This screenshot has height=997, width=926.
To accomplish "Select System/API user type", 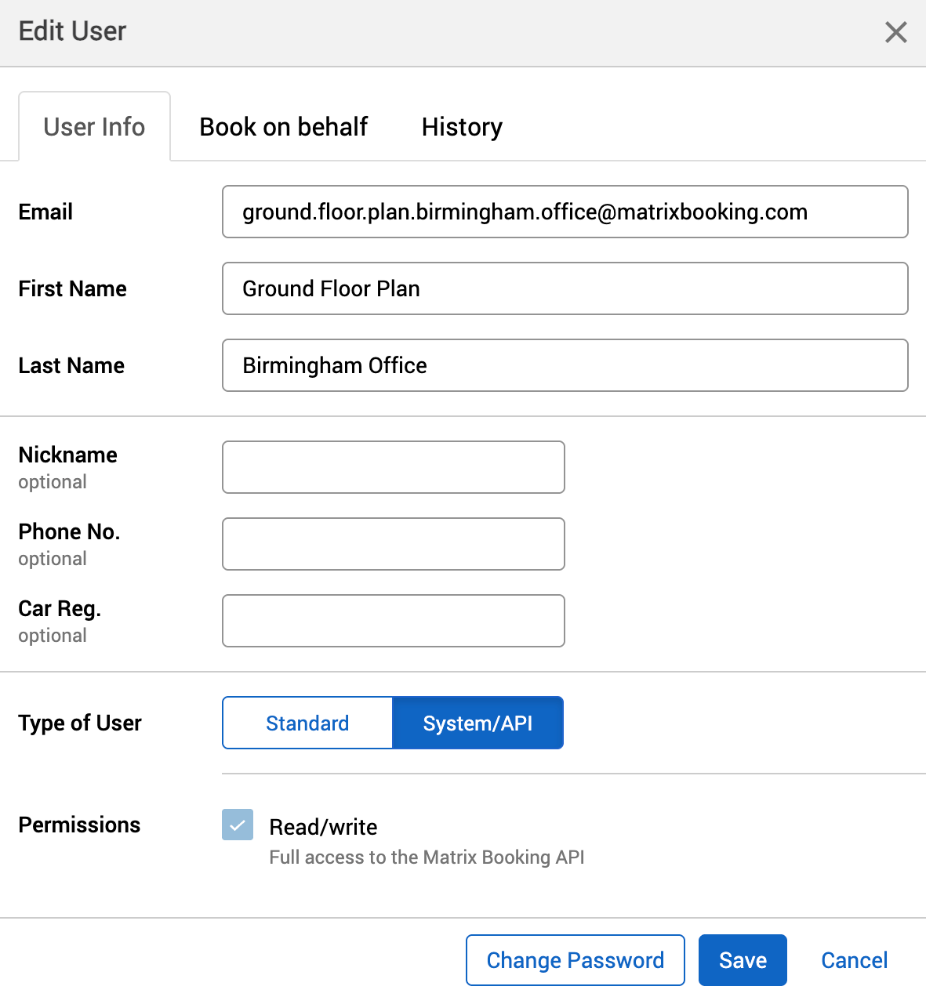I will tap(478, 723).
